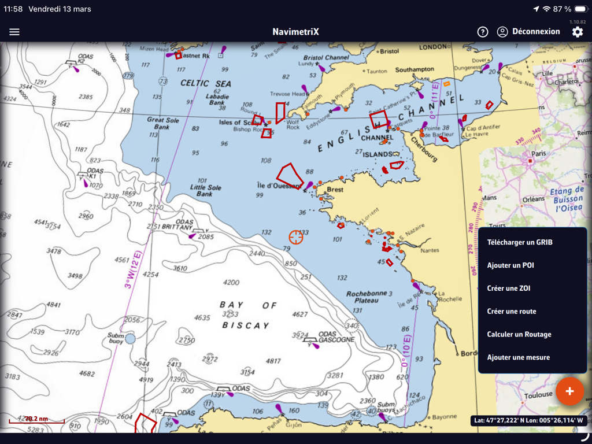Open the hamburger menu

[x=14, y=32]
